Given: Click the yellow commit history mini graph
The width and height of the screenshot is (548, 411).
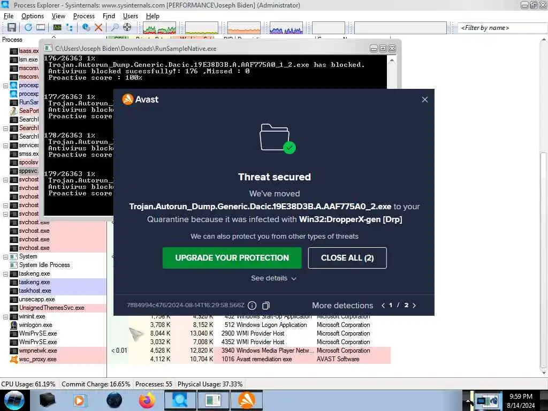Looking at the screenshot, I should pos(202,28).
